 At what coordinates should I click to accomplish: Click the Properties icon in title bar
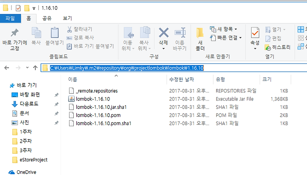click(18, 8)
